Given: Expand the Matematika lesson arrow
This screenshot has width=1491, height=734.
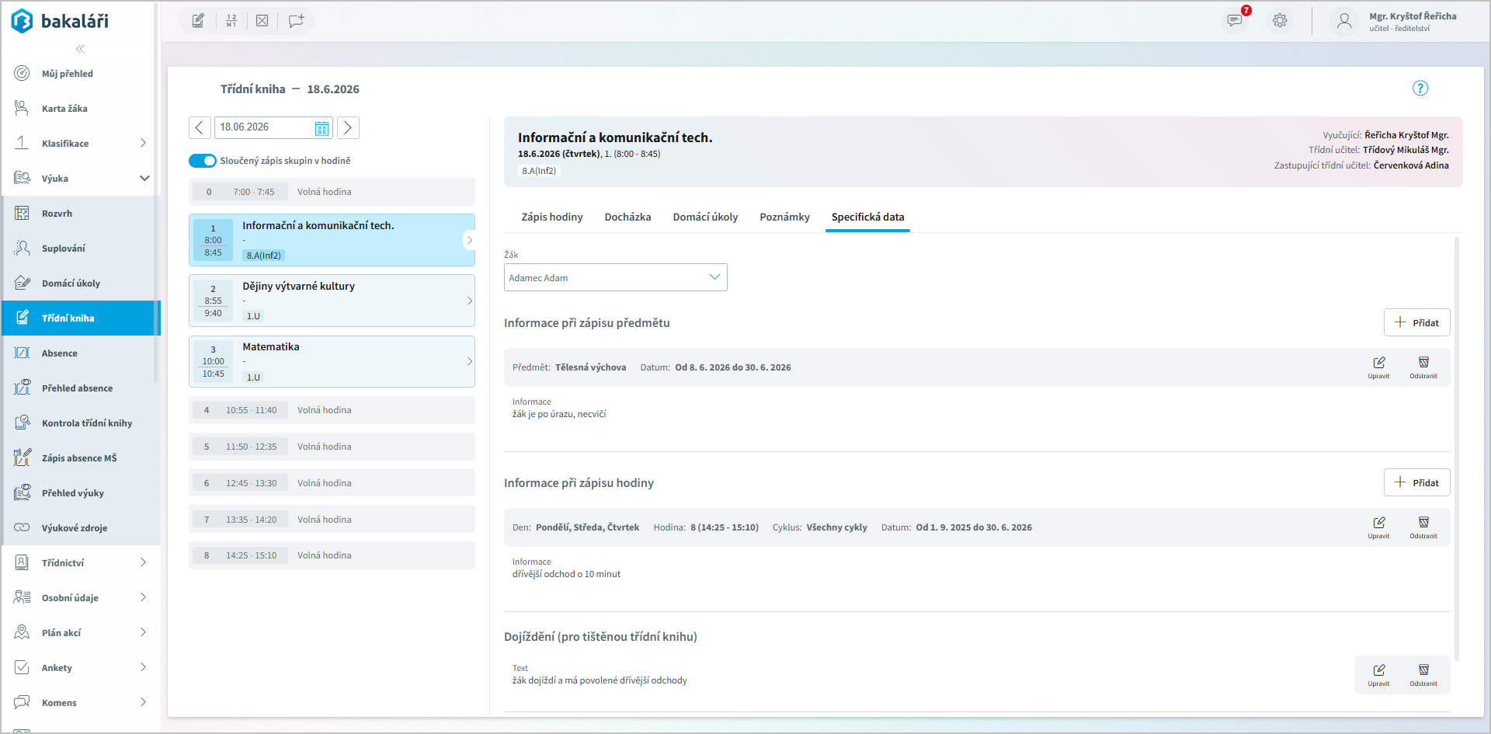Looking at the screenshot, I should [x=470, y=361].
